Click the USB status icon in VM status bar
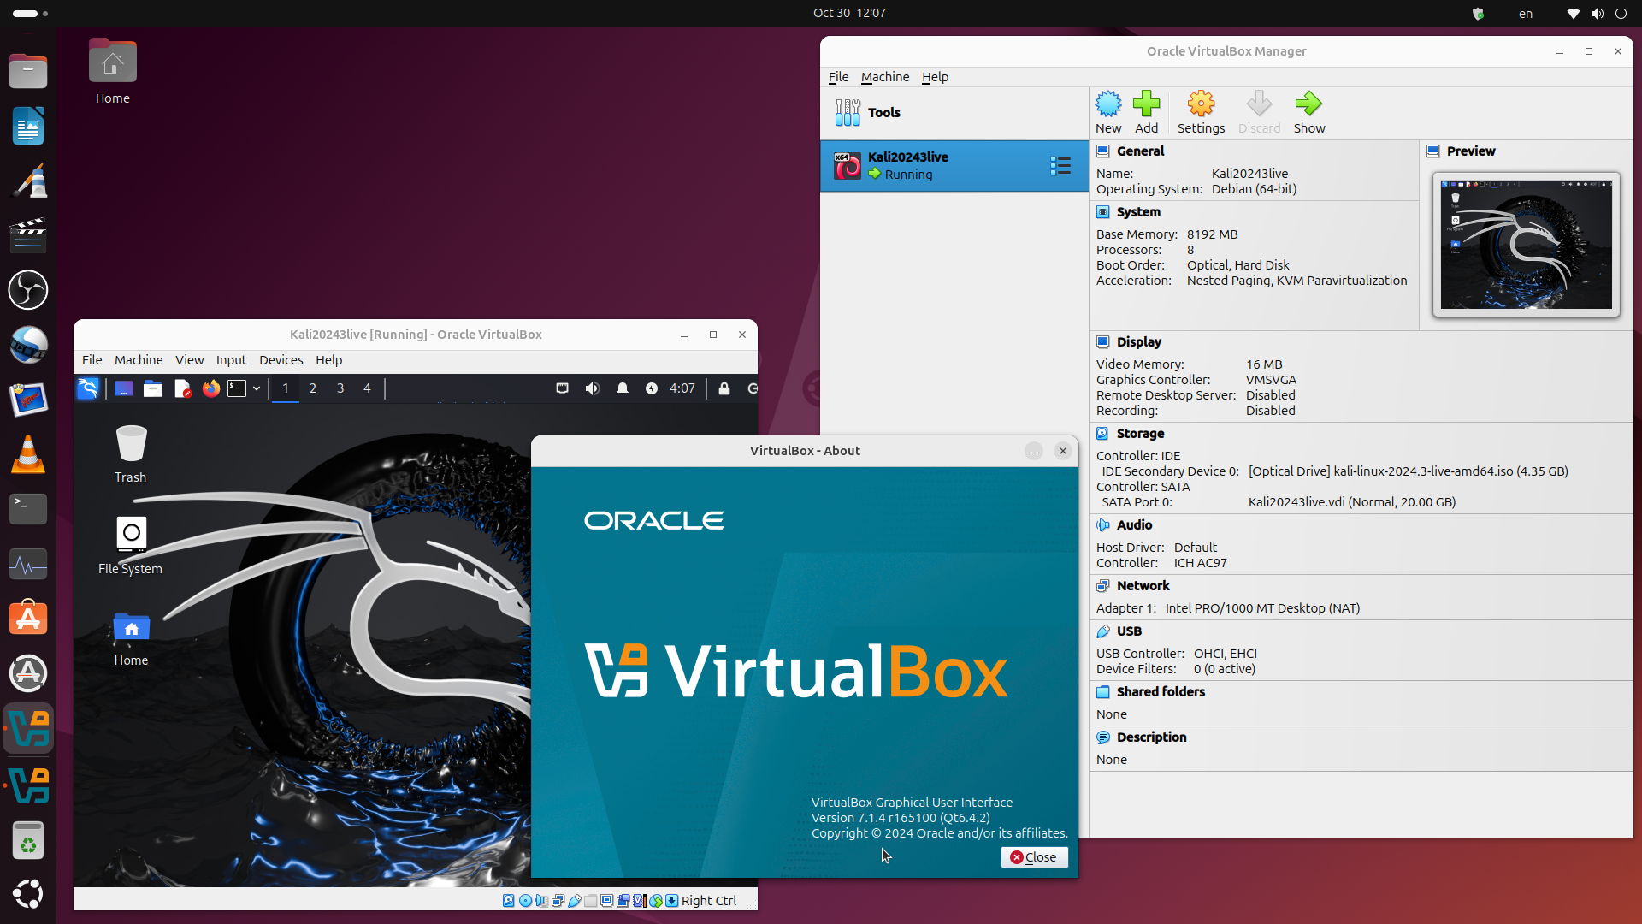Viewport: 1642px width, 924px height. click(575, 900)
